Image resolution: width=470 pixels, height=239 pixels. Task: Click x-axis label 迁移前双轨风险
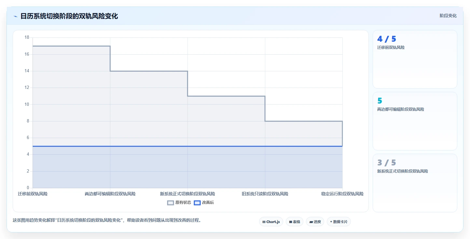click(33, 194)
